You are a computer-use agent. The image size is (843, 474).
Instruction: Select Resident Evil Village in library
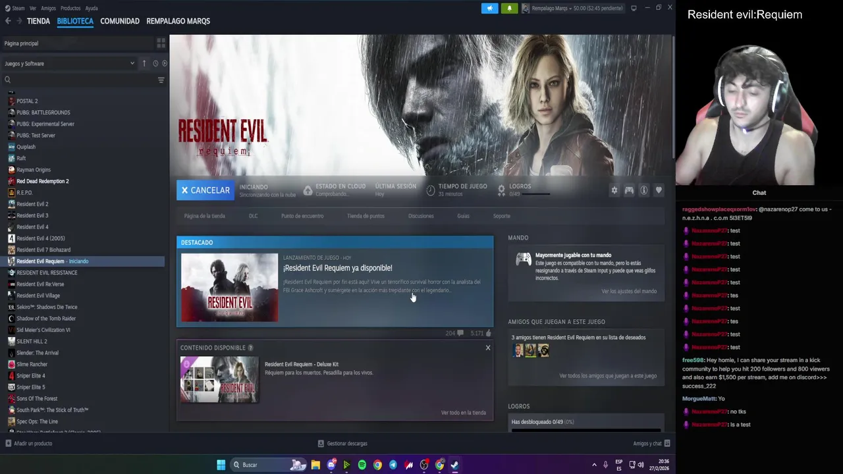(38, 296)
